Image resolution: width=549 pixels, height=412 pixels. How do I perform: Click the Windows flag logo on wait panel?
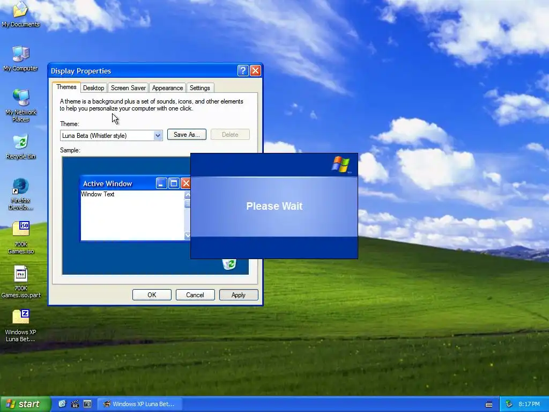pos(340,165)
